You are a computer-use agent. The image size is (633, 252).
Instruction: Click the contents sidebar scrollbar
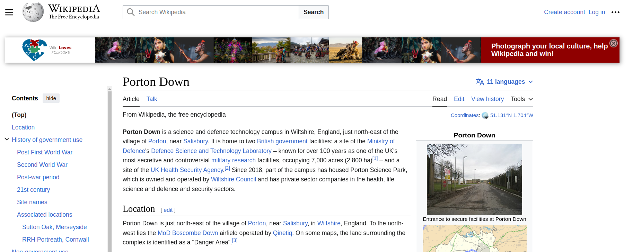click(x=109, y=170)
